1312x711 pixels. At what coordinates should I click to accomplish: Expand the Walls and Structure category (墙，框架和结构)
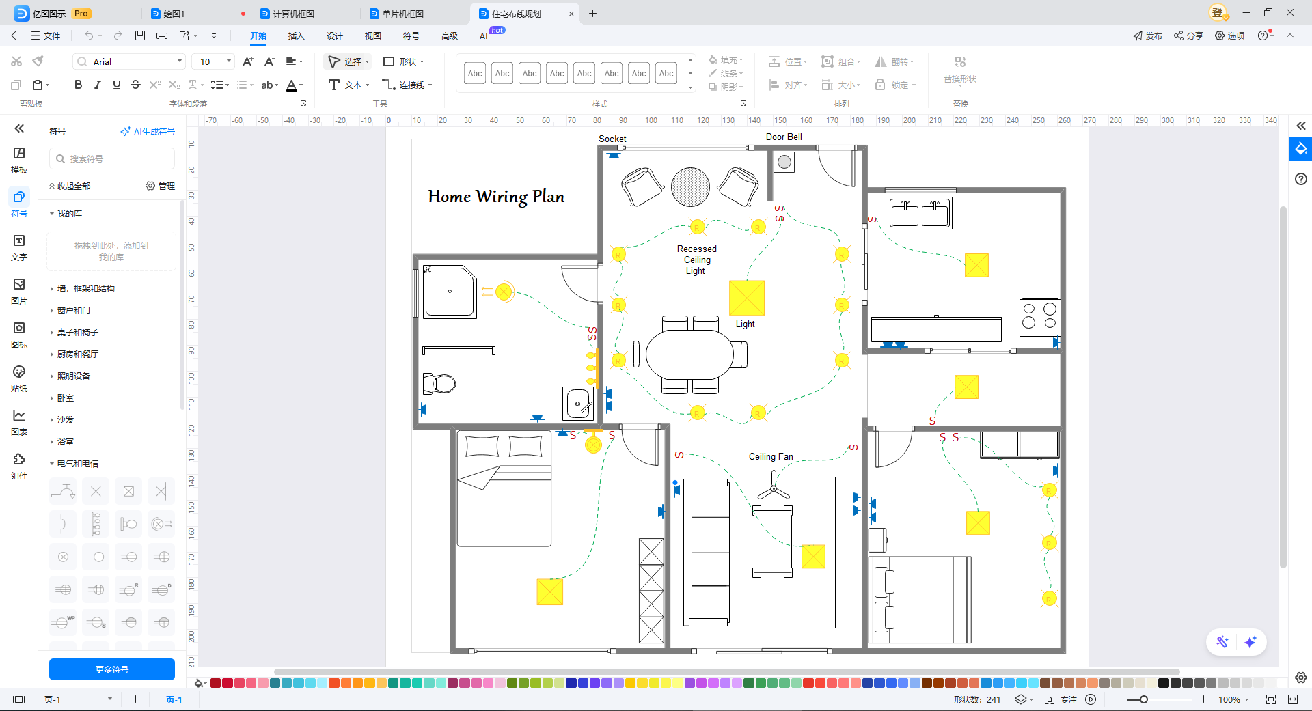coord(86,289)
